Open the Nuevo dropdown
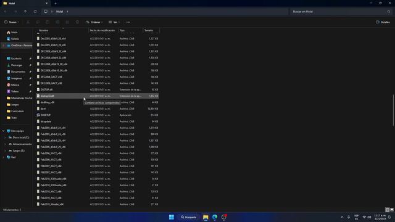The image size is (395, 222). click(12, 22)
